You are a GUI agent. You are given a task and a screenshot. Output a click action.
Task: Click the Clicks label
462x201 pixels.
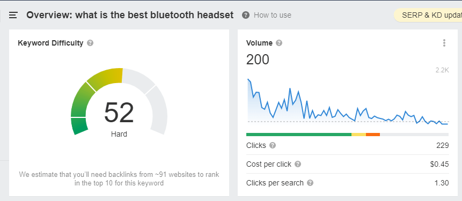[x=256, y=145]
